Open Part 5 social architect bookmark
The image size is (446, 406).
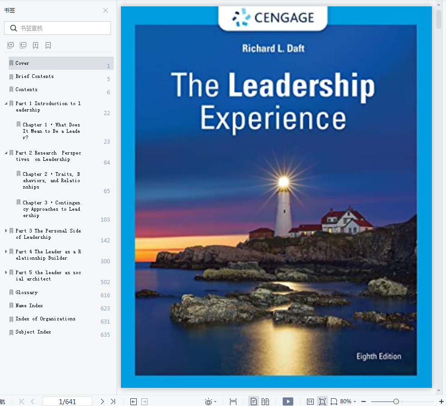(48, 275)
